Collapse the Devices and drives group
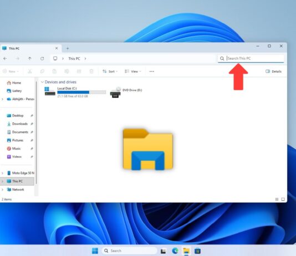296x256 pixels. pyautogui.click(x=43, y=82)
